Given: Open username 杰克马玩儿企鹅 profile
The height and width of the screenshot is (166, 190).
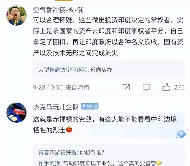Looking at the screenshot, I should pos(56,107).
